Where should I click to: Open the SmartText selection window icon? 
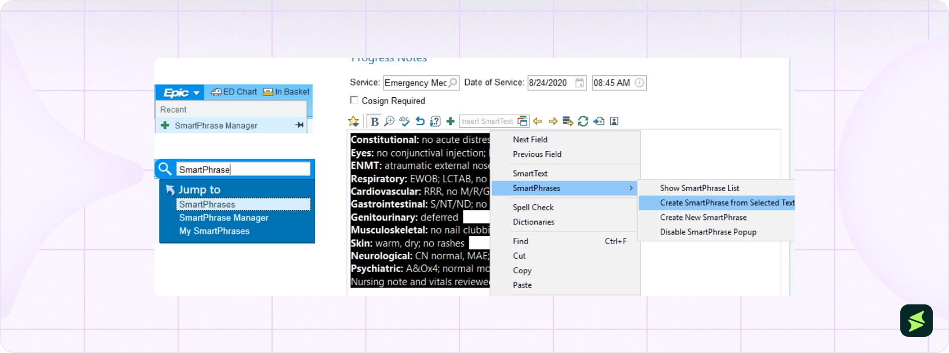[523, 121]
